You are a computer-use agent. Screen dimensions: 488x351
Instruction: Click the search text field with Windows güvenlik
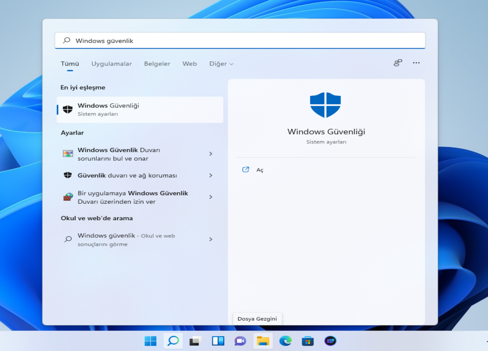pyautogui.click(x=240, y=41)
